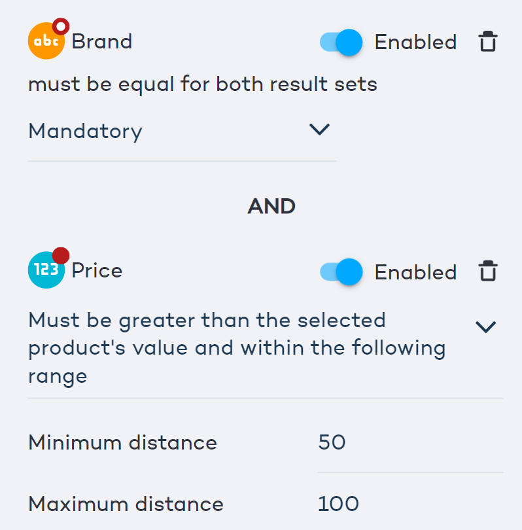Disable the Price condition toggle

[341, 272]
